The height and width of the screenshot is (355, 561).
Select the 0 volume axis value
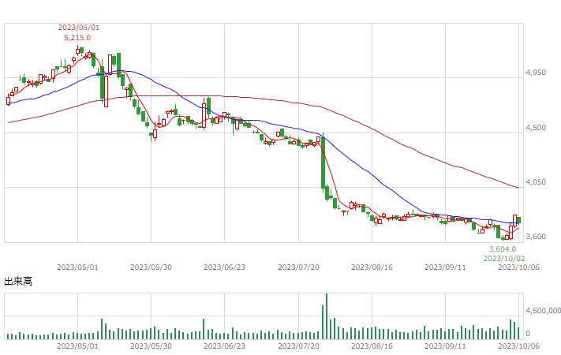click(527, 334)
